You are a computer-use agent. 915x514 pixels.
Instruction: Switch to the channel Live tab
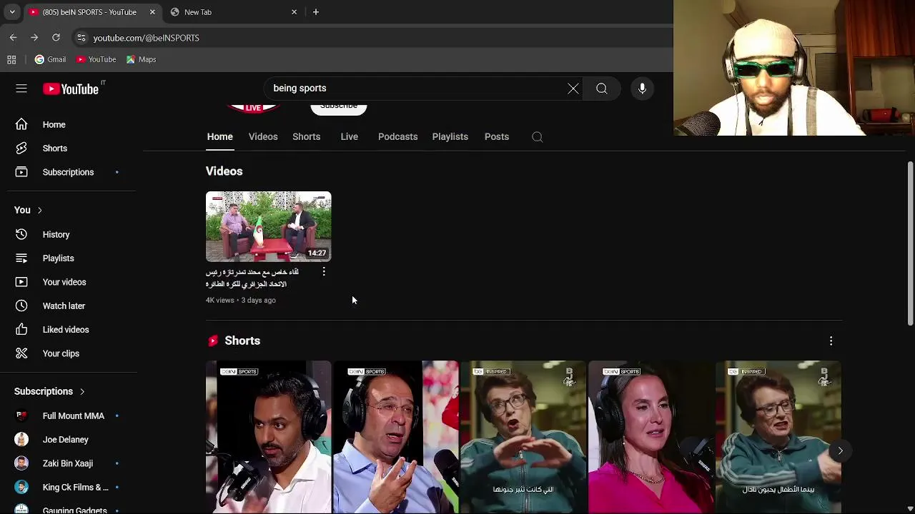click(350, 137)
